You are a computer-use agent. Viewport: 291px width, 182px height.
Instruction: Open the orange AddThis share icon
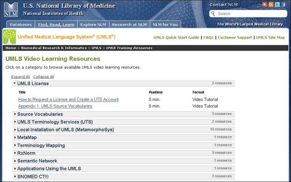pyautogui.click(x=265, y=4)
